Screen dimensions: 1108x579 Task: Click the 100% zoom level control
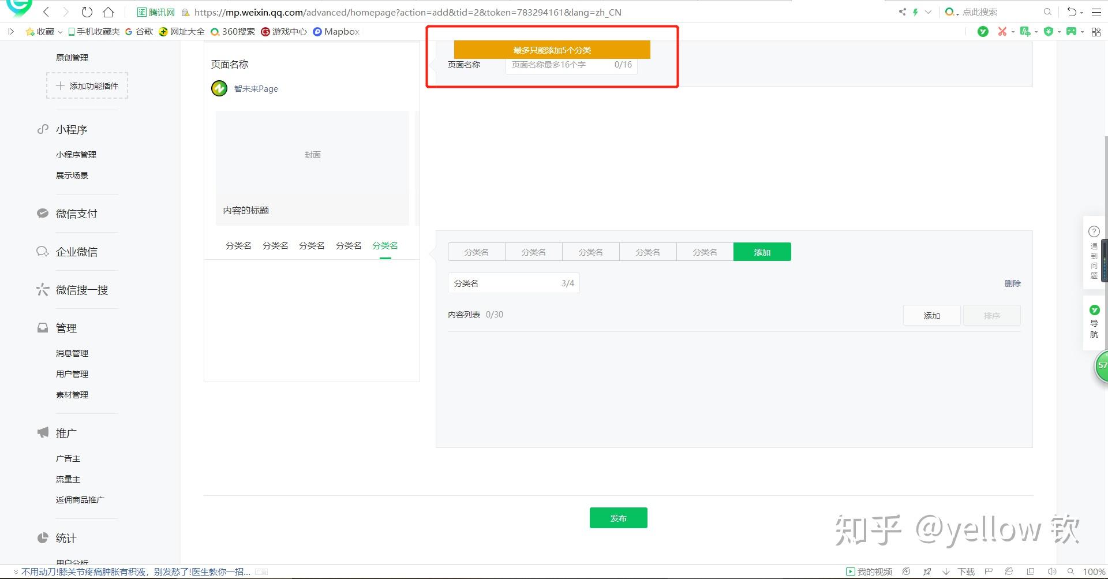[1094, 571]
